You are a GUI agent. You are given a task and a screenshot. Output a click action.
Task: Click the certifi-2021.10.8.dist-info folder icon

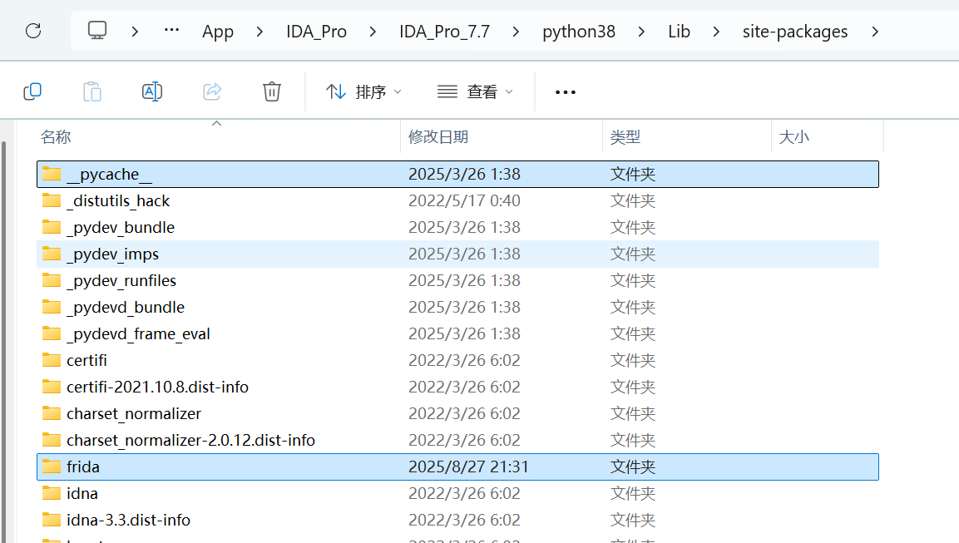[52, 387]
